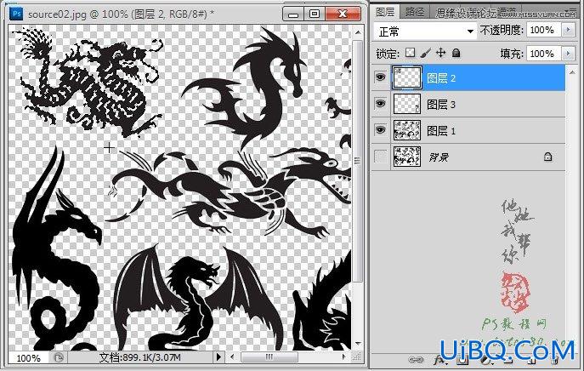
Task: Hide the 图层 1 layer
Action: tap(380, 129)
